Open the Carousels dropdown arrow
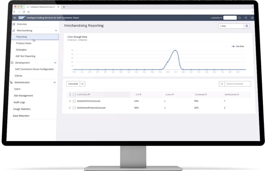265x171 pixels. pos(83,84)
